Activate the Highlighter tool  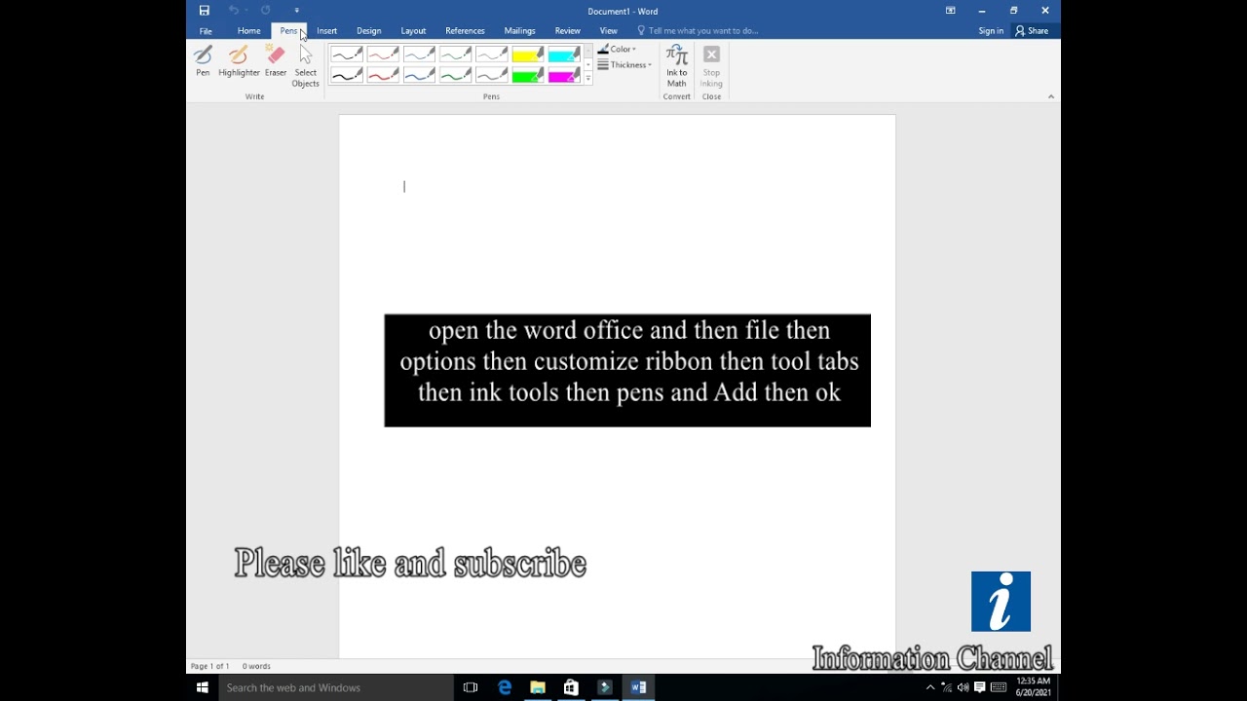(239, 60)
